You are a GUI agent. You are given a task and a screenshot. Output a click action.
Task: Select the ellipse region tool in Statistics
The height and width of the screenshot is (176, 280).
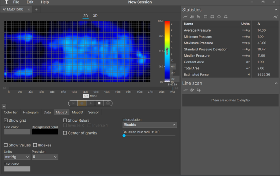coord(219,17)
